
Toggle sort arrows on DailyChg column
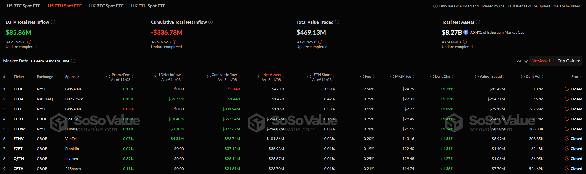pyautogui.click(x=452, y=77)
